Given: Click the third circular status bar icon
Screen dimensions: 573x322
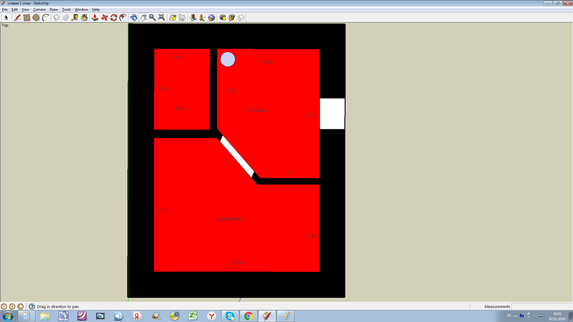Looking at the screenshot, I should pyautogui.click(x=21, y=307).
